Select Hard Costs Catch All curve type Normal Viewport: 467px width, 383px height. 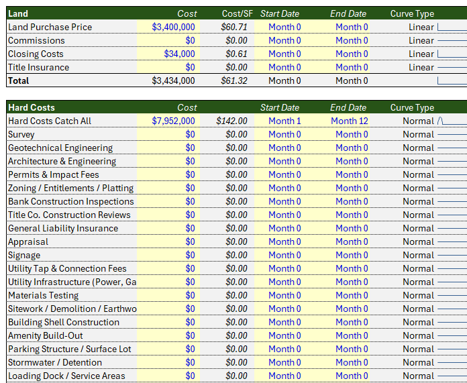click(419, 121)
